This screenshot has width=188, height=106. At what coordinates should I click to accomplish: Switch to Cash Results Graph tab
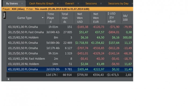point(41,3)
